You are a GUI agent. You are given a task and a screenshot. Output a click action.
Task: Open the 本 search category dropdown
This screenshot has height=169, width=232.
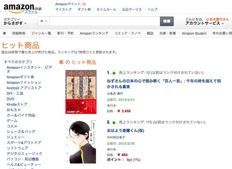[x=43, y=21]
